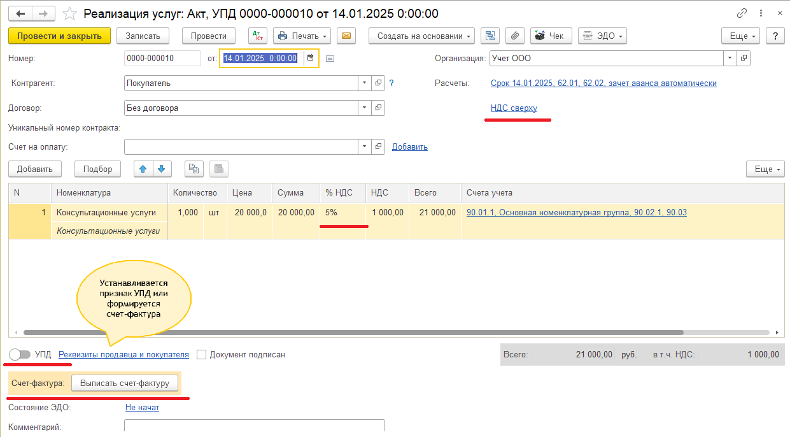Click the Комментарий input field
The image size is (790, 437).
click(x=255, y=427)
